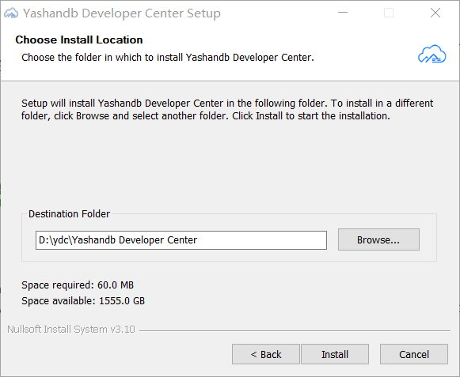Click the disabled maximize window button

tap(389, 13)
